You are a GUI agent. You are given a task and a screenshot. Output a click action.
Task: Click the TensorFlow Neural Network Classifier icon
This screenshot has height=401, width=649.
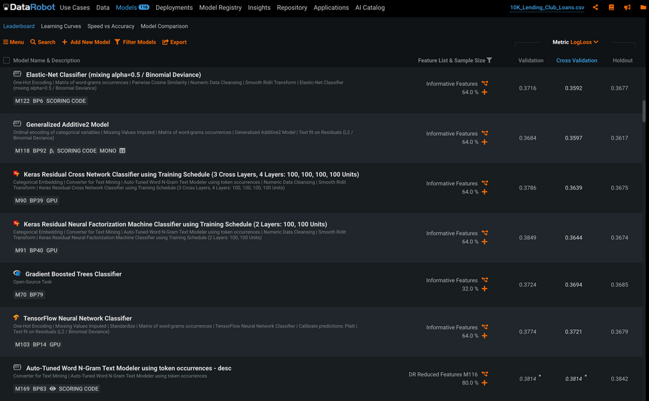[16, 318]
